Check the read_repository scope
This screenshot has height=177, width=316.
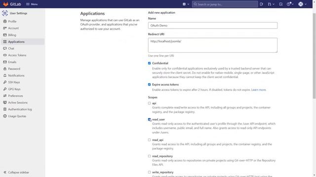(149, 156)
